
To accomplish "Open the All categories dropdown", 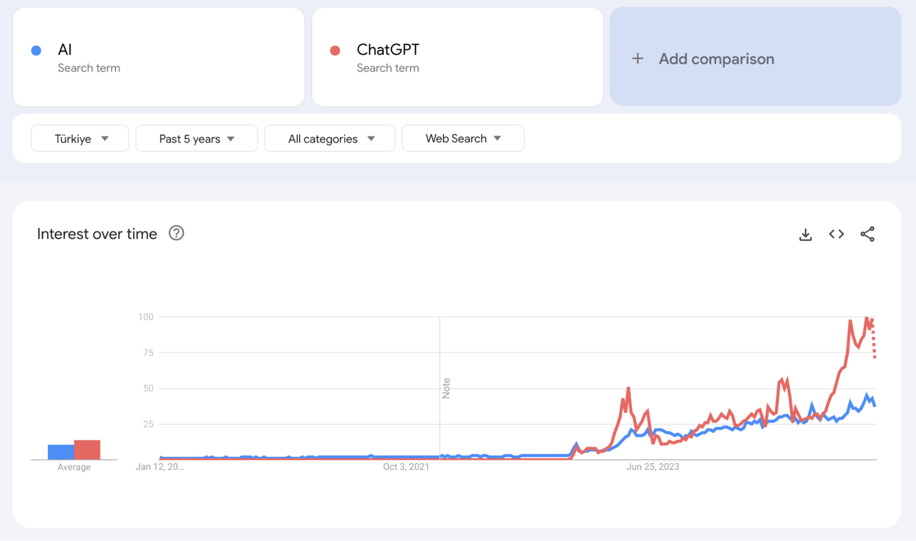I will click(329, 138).
